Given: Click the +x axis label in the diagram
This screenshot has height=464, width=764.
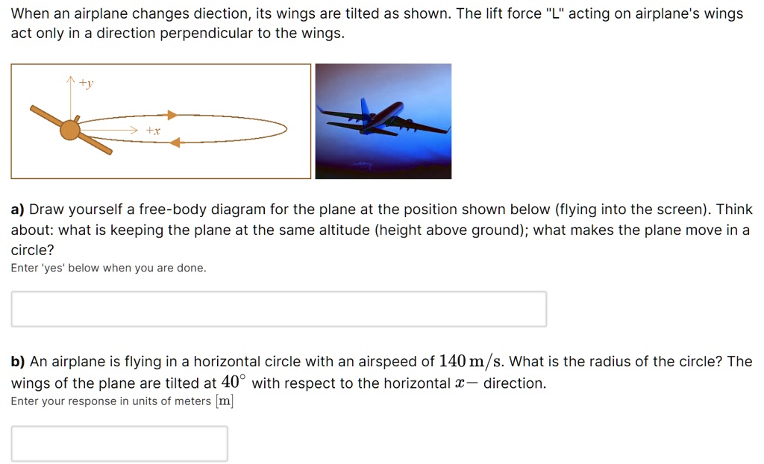Looking at the screenshot, I should [x=153, y=131].
